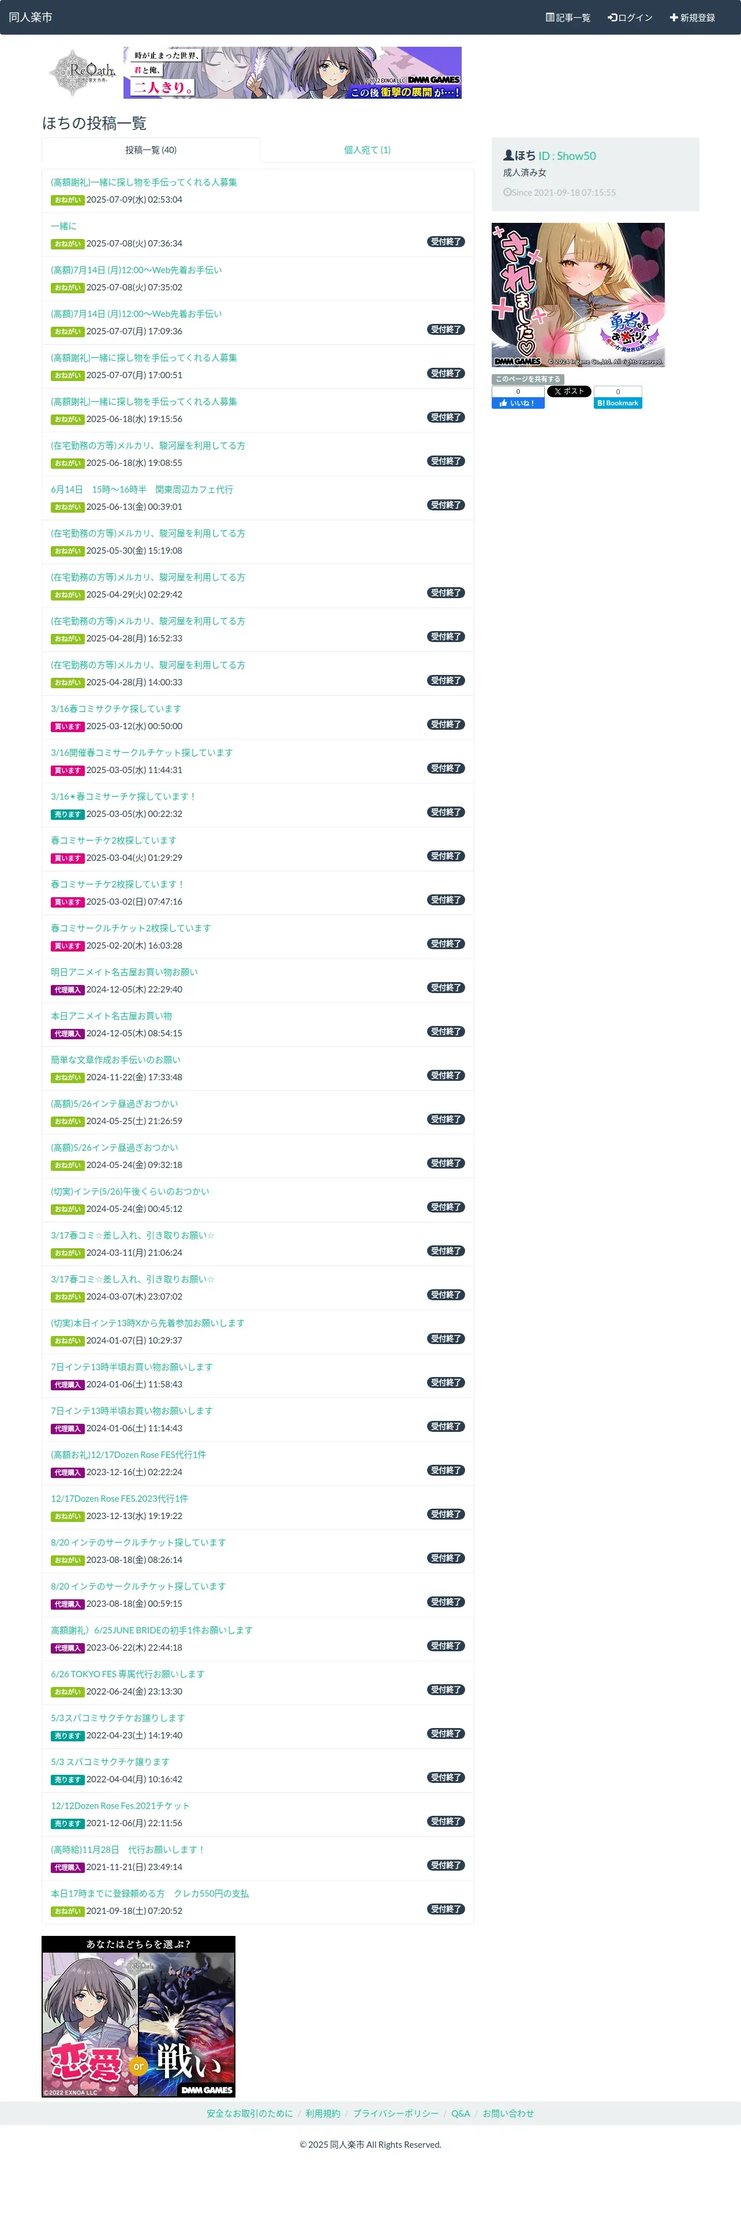The image size is (741, 2224).
Task: Click the 恋愛 or 戦い bottom ad
Action: [138, 2016]
